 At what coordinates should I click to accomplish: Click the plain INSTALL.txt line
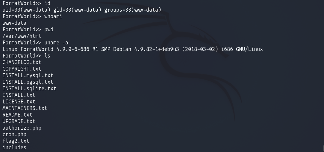pos(19,95)
